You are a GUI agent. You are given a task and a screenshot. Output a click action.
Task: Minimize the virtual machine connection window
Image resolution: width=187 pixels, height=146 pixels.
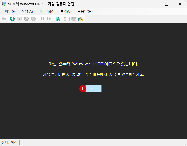(154, 4)
